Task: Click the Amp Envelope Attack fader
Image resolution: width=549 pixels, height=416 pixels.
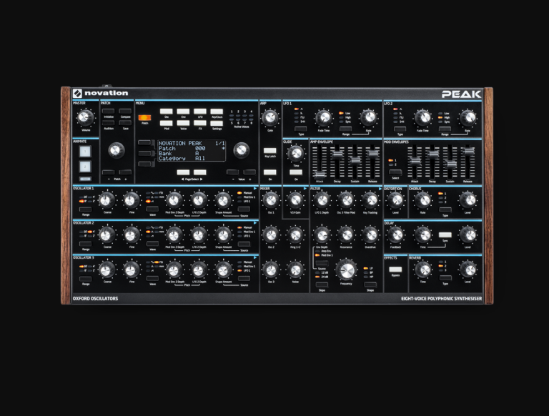Action: 320,174
